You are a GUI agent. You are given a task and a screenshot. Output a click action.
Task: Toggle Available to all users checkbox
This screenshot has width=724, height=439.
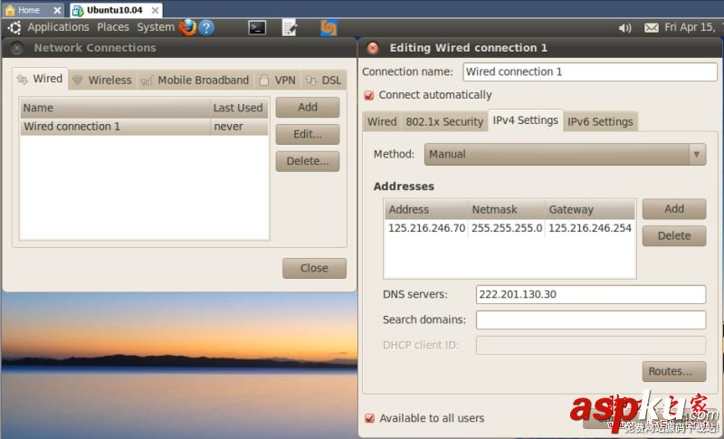click(x=369, y=418)
